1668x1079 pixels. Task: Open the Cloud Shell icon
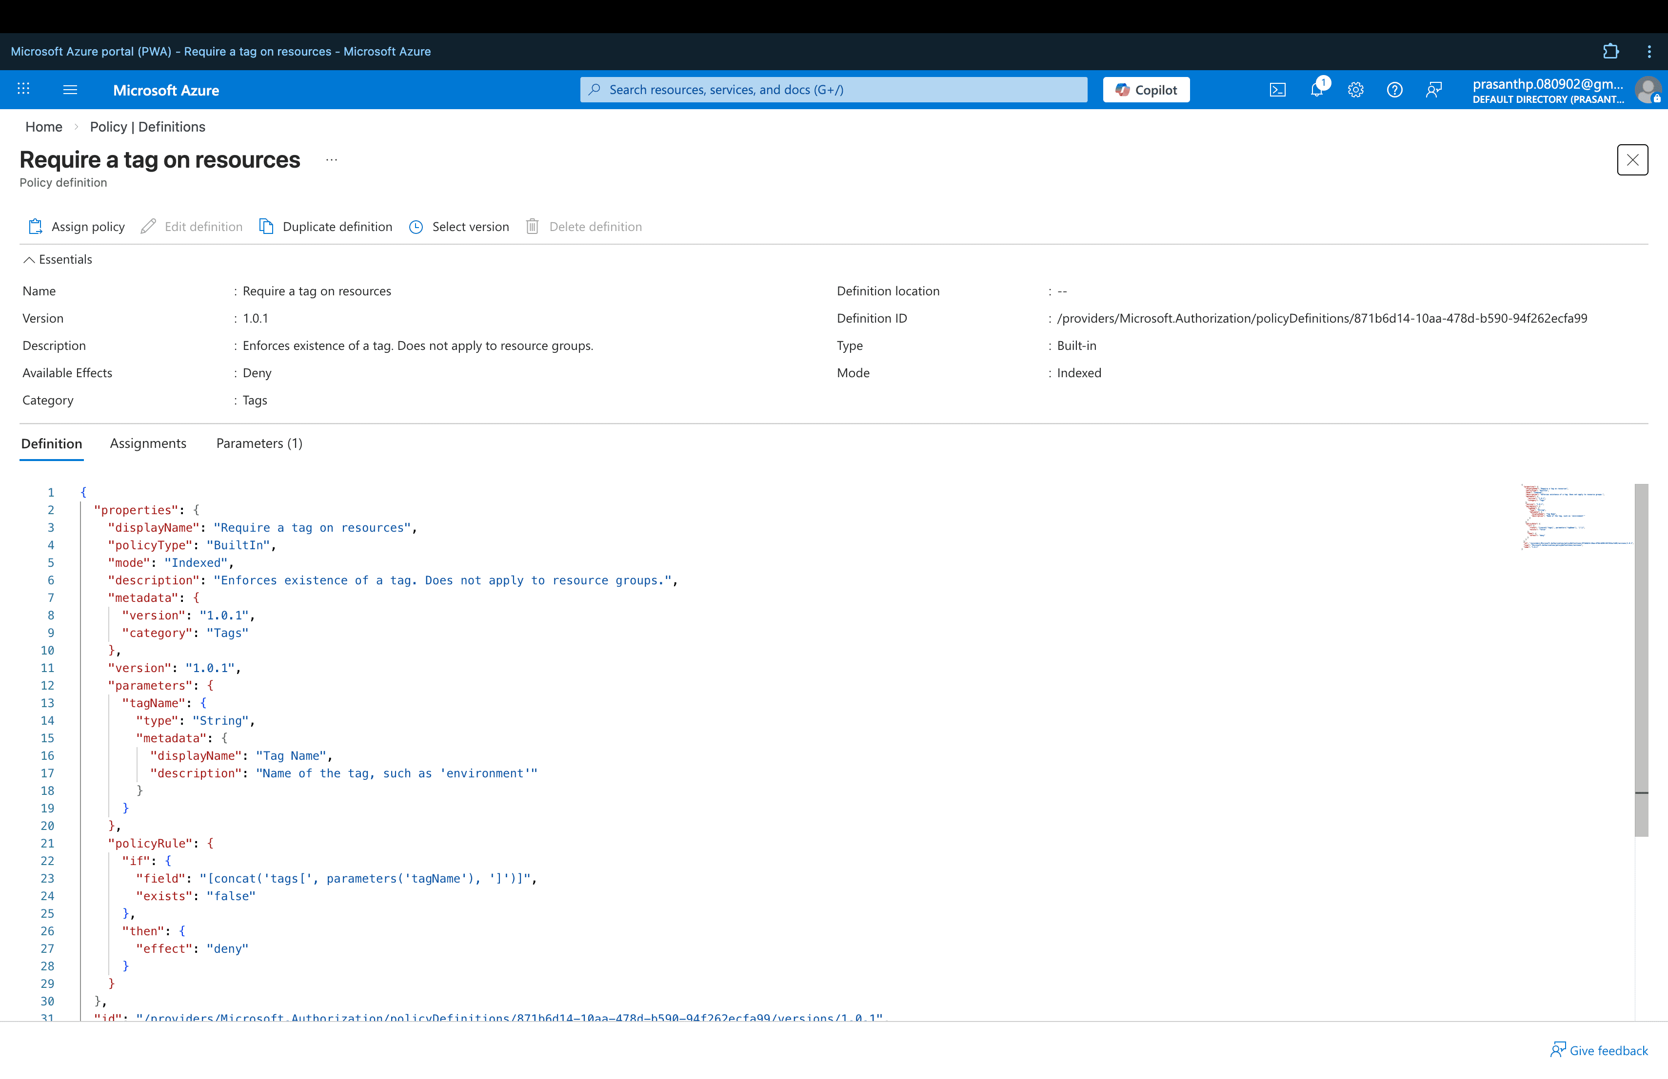(x=1277, y=90)
